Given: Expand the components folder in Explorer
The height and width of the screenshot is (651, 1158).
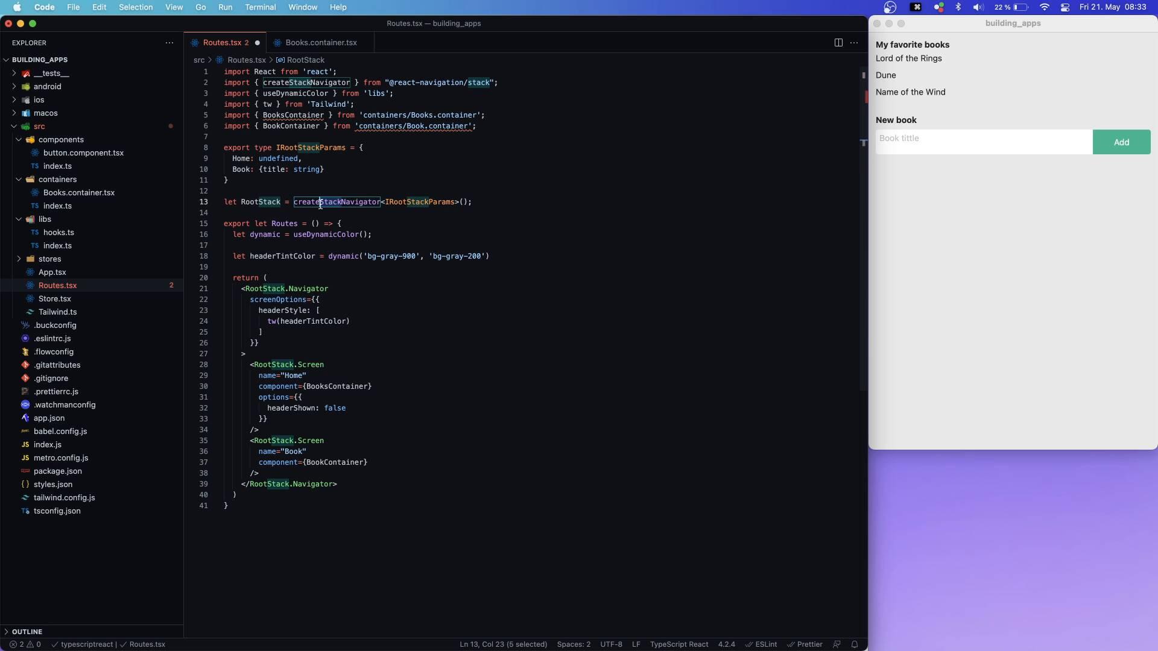Looking at the screenshot, I should (17, 139).
